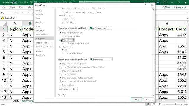Open Customize Ribbon options
189x106 pixels.
(x=43, y=43)
